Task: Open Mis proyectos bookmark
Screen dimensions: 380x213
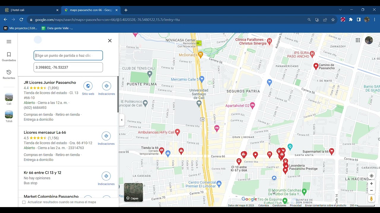Action: pyautogui.click(x=20, y=28)
